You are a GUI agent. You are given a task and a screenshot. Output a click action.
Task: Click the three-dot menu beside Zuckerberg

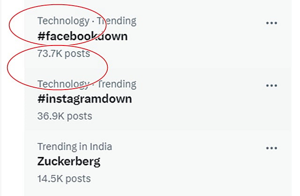click(x=271, y=148)
